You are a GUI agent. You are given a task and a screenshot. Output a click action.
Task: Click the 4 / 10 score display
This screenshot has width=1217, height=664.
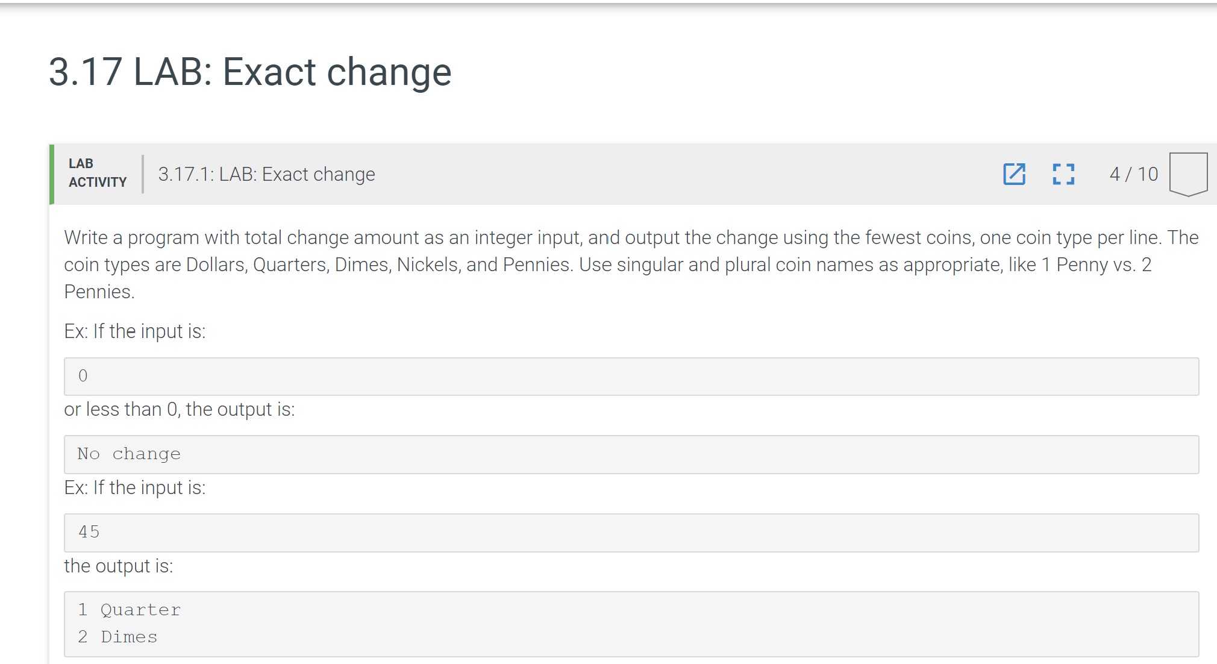click(1132, 174)
